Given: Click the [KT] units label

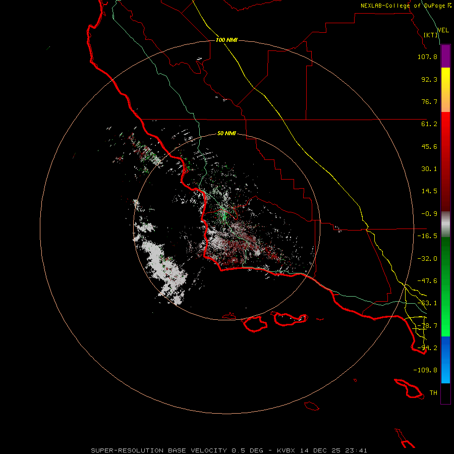Looking at the screenshot, I should coord(431,35).
